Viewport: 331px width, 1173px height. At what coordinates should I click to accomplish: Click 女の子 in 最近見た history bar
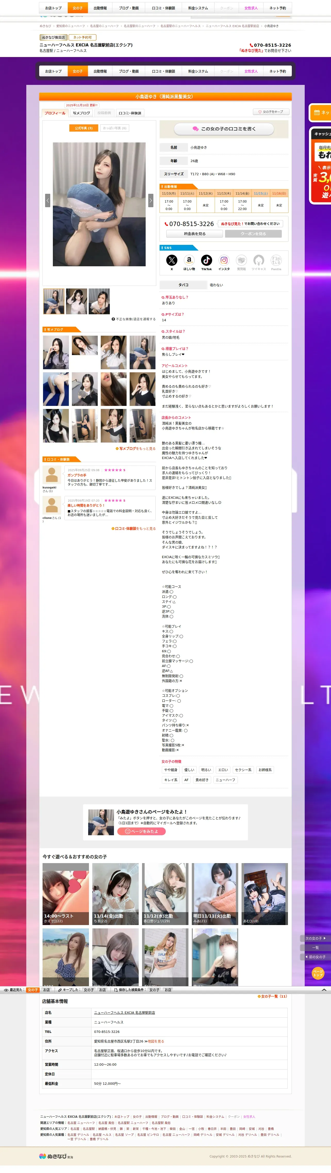tap(33, 990)
